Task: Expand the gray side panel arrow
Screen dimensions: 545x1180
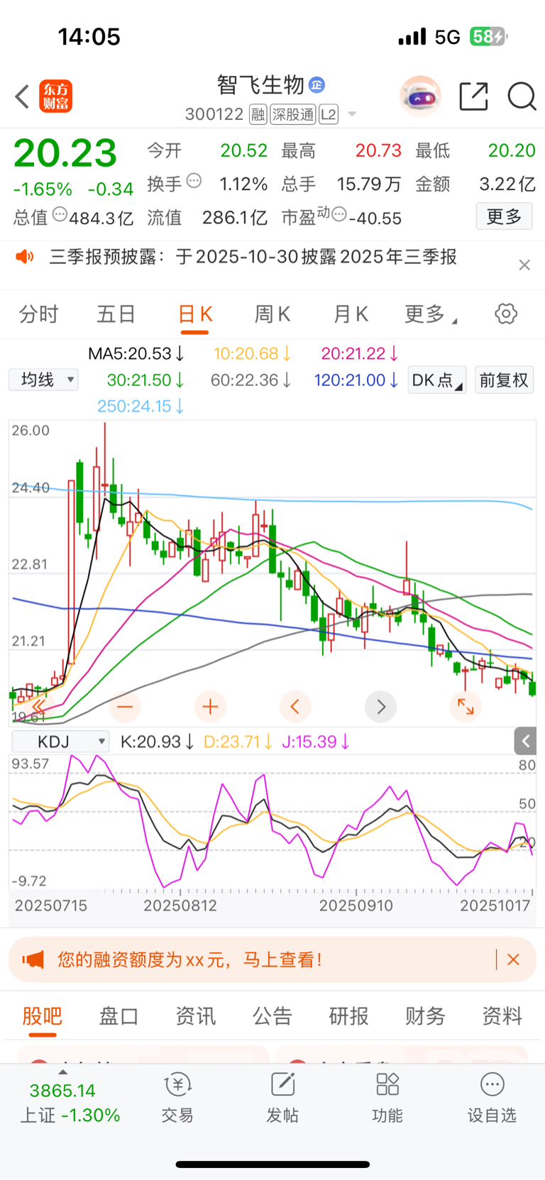Action: point(525,741)
